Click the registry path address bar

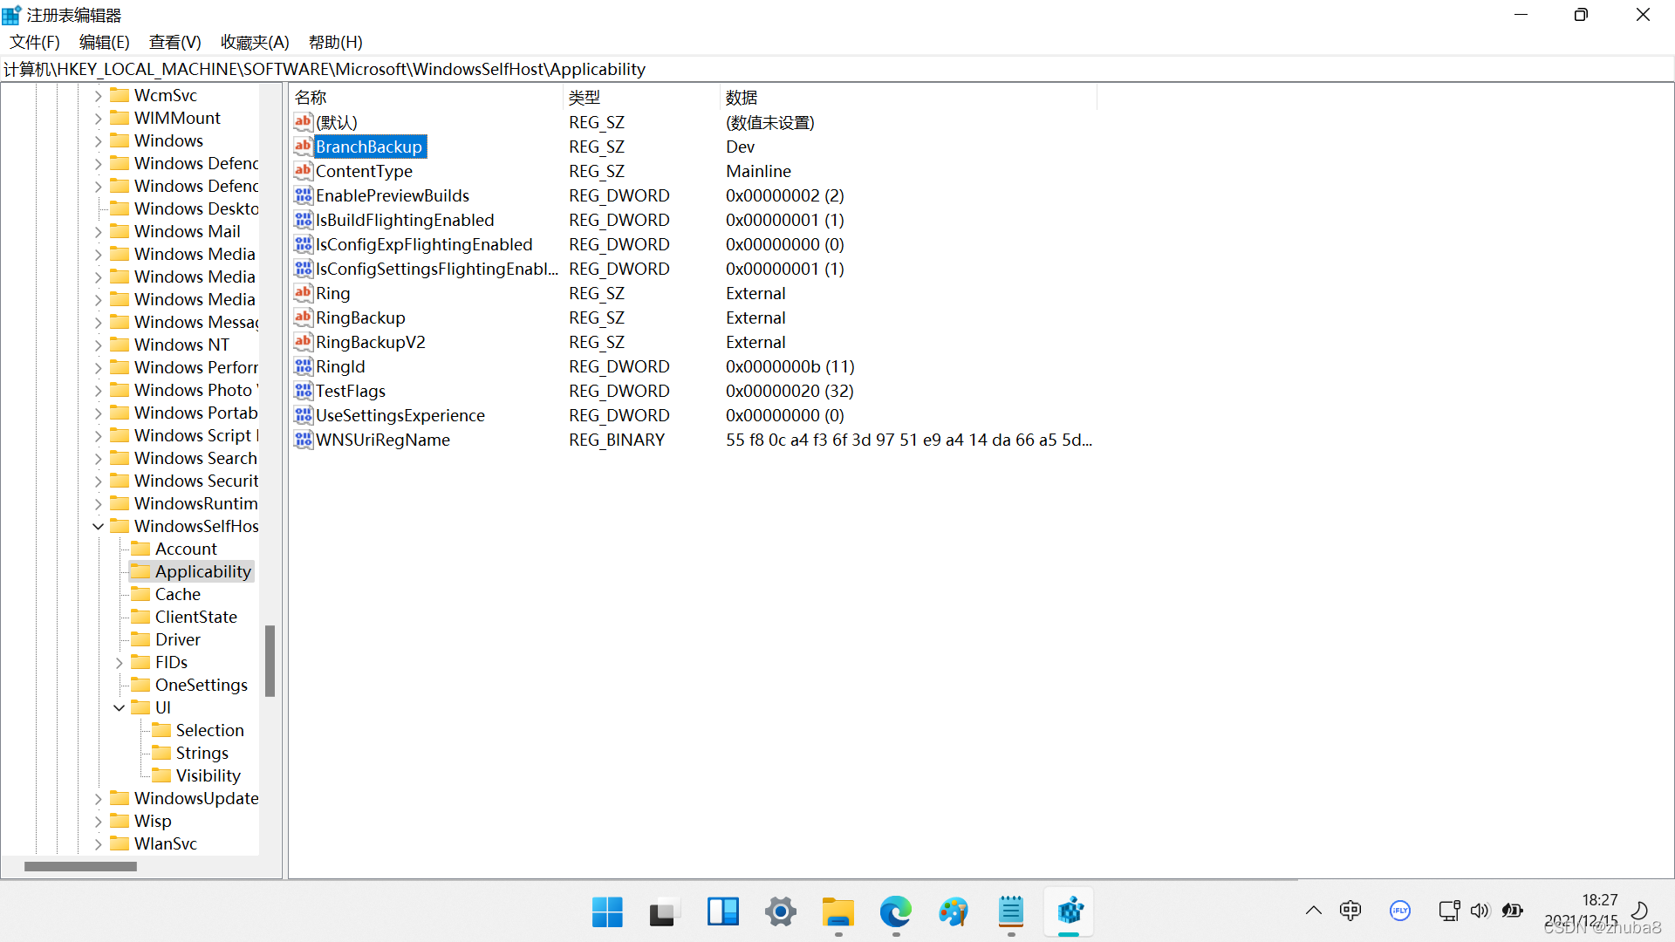[837, 69]
